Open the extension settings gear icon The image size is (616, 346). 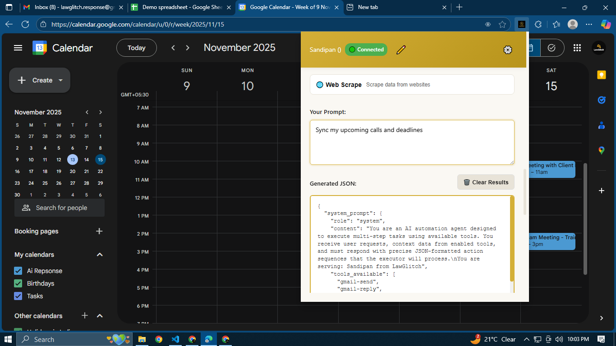[508, 50]
